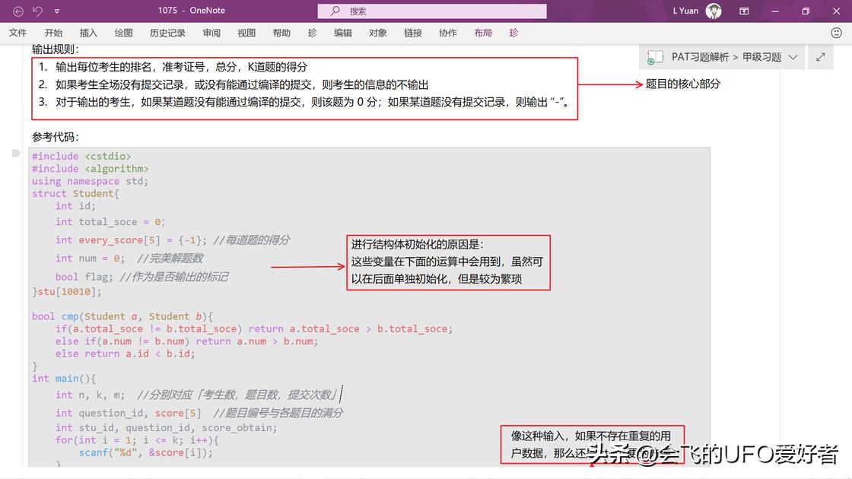Open the quick access toolbar customize chevron
This screenshot has width=852, height=479.
(56, 11)
